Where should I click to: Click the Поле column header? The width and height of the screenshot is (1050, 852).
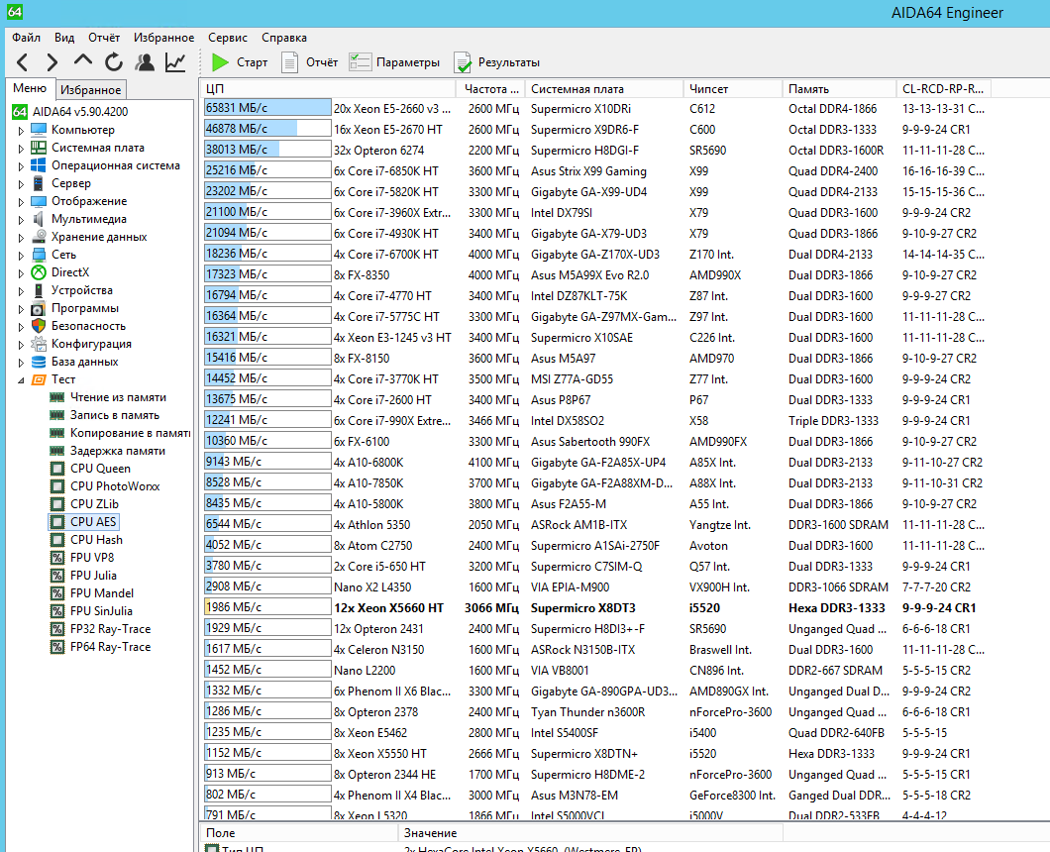(299, 832)
